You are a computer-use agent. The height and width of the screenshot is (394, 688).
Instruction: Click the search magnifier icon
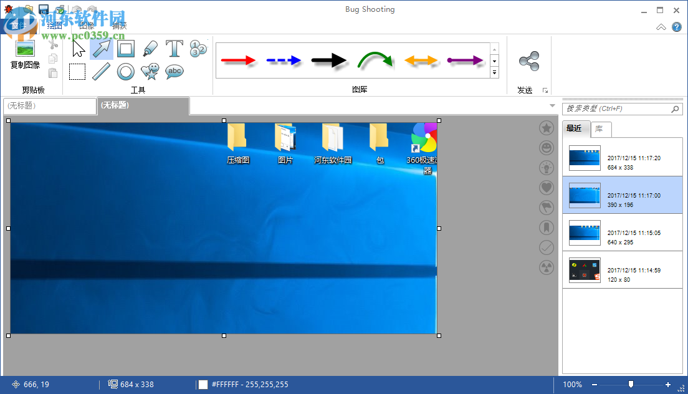click(676, 109)
